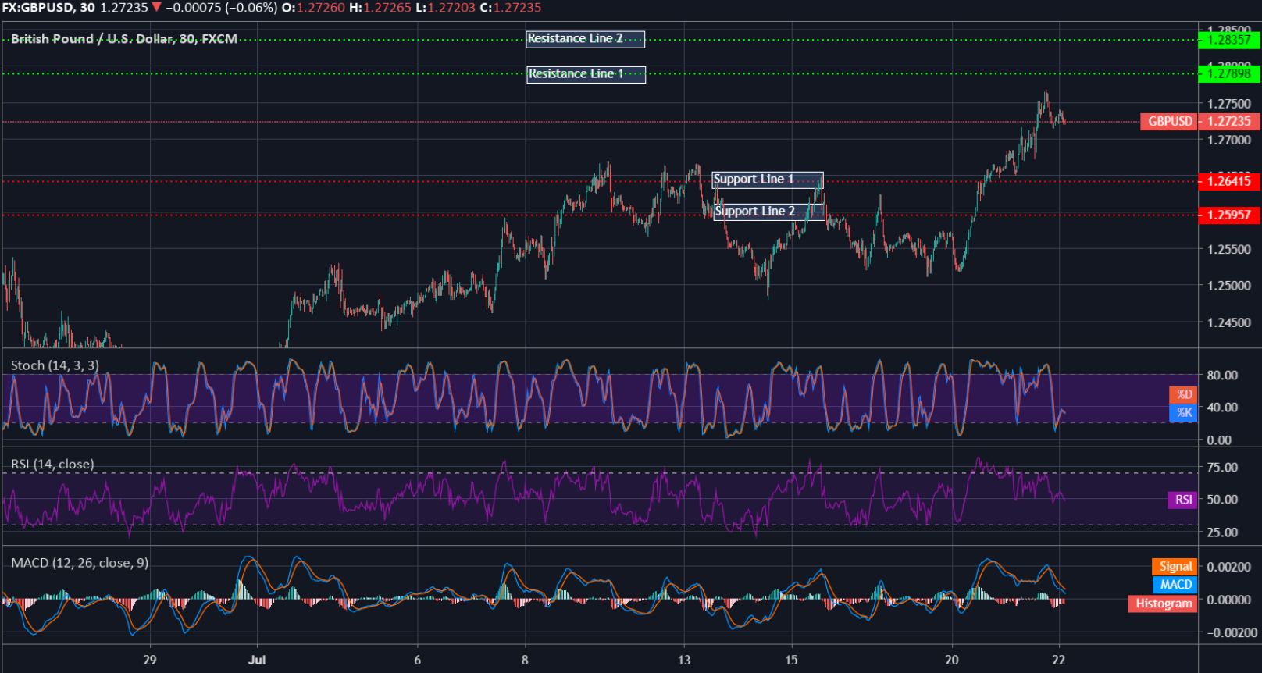This screenshot has width=1262, height=673.
Task: Click the 25.00 RSI axis label
Action: pos(1222,532)
